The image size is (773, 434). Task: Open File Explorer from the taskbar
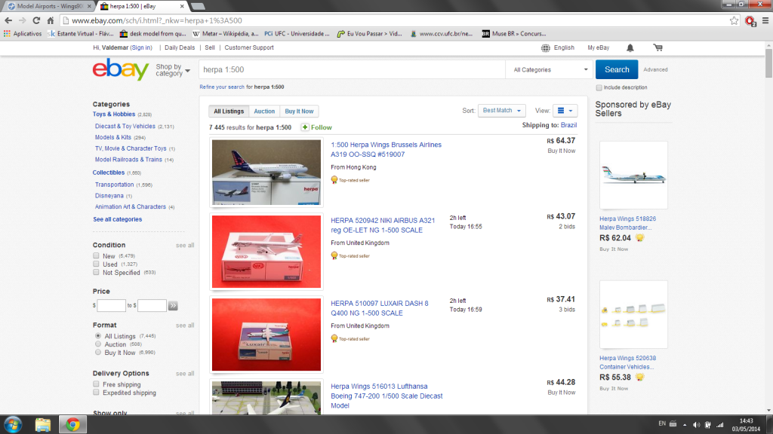[x=43, y=424]
